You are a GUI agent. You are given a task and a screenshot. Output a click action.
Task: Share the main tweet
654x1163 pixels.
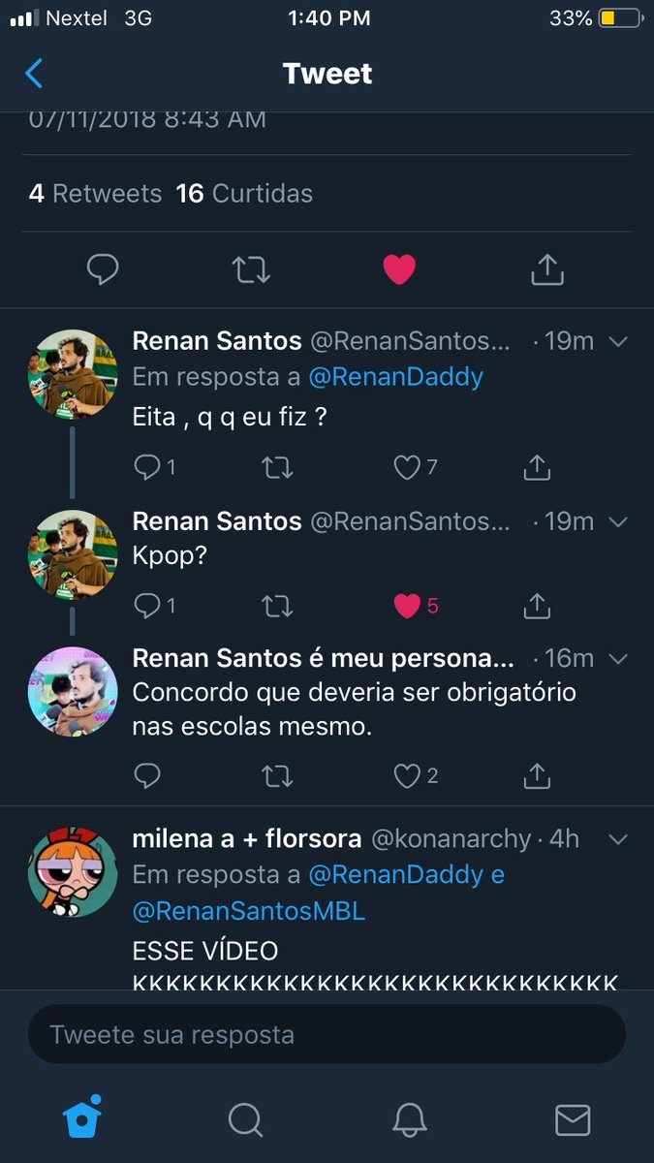point(547,269)
